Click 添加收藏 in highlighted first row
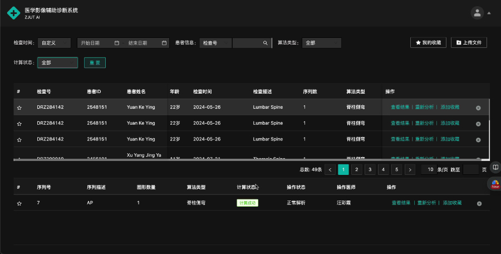Image resolution: width=501 pixels, height=254 pixels. pyautogui.click(x=450, y=107)
